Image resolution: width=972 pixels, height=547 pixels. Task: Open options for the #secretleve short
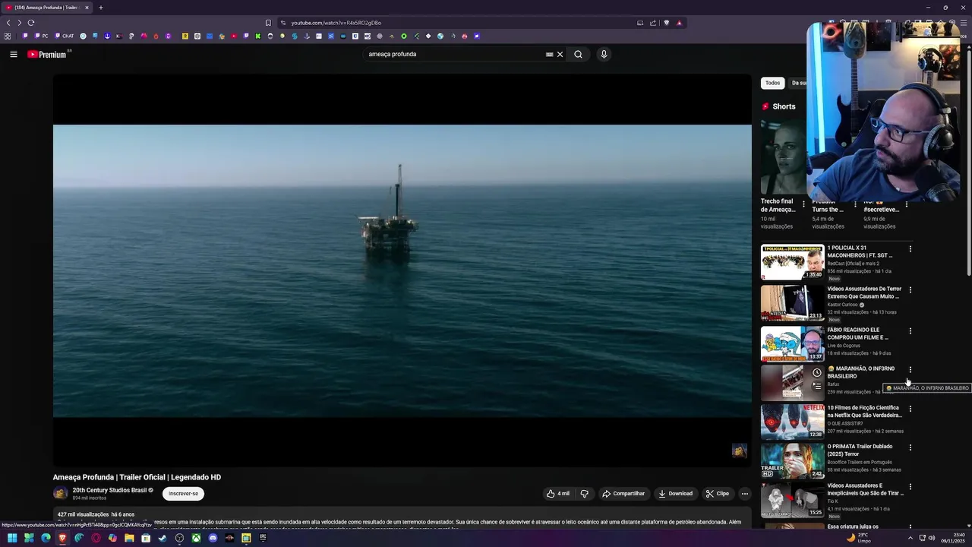click(x=906, y=204)
